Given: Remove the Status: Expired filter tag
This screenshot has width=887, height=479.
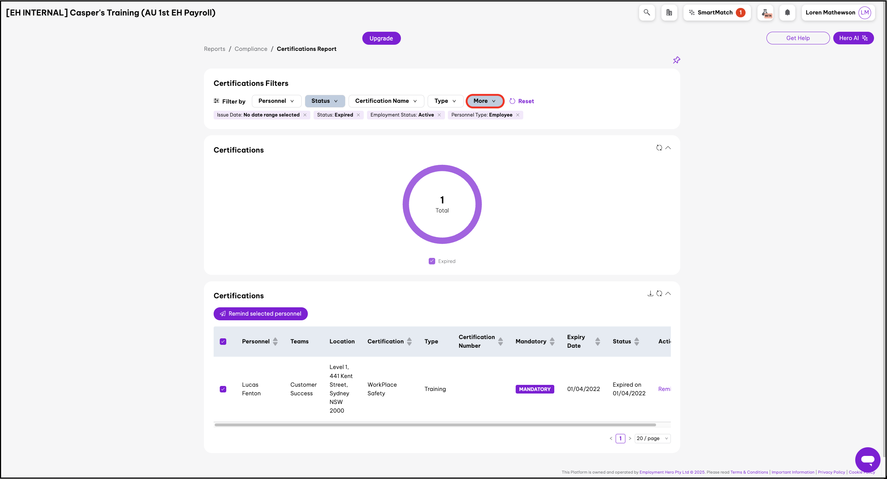Looking at the screenshot, I should (x=358, y=115).
